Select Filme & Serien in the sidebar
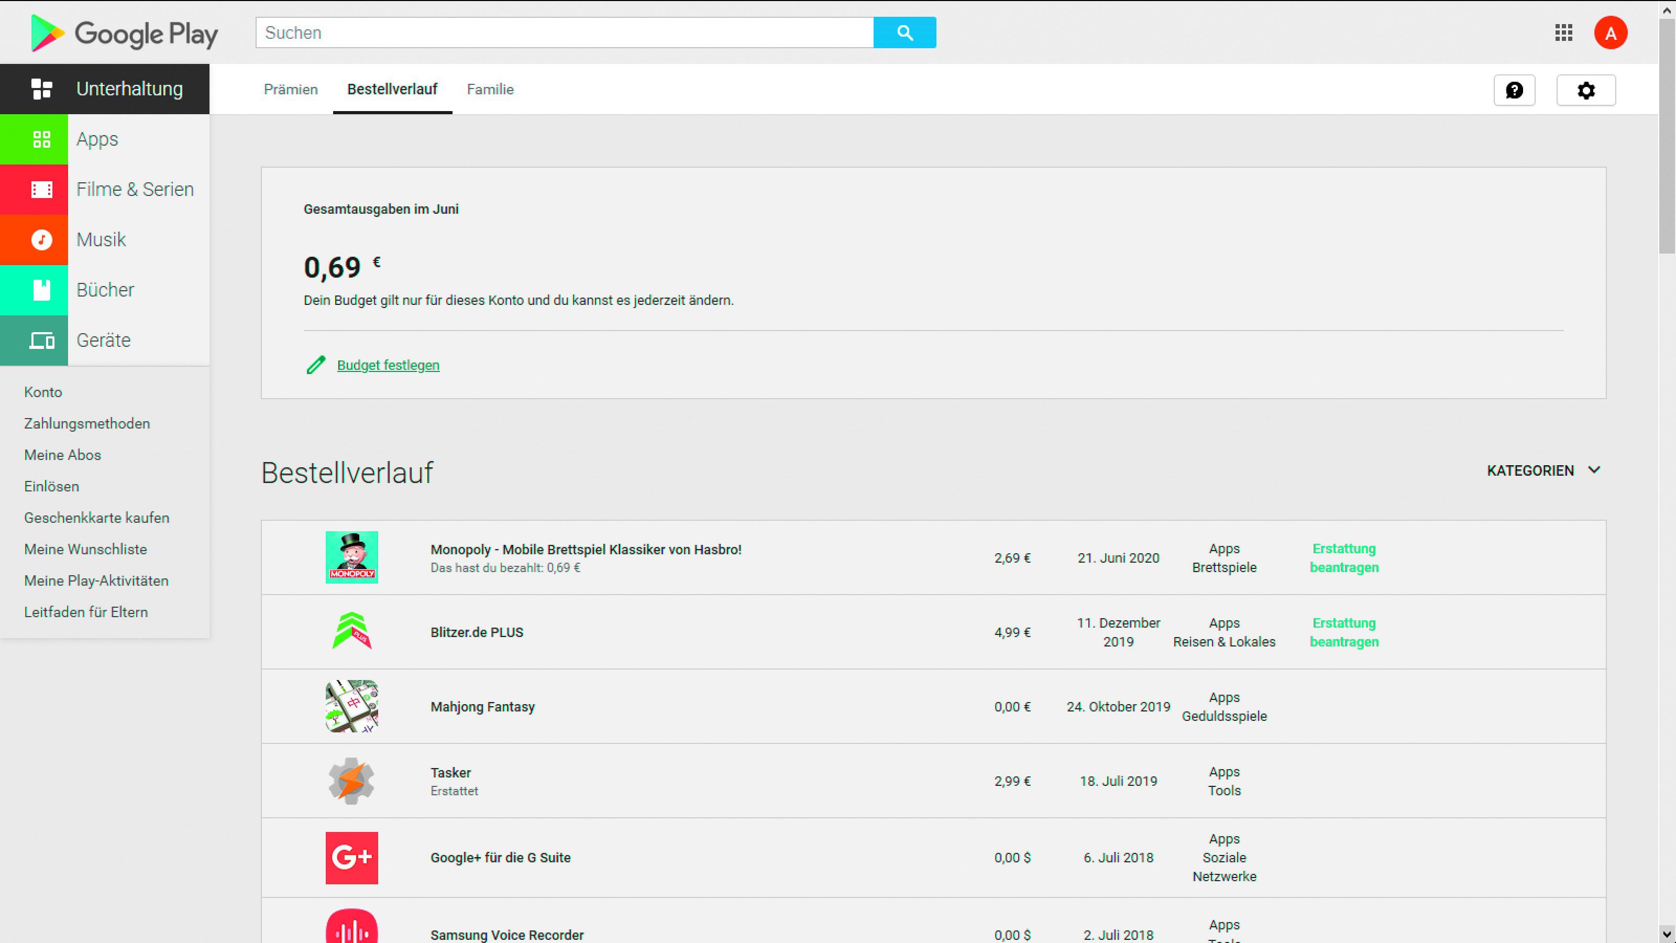The height and width of the screenshot is (943, 1676). [135, 189]
